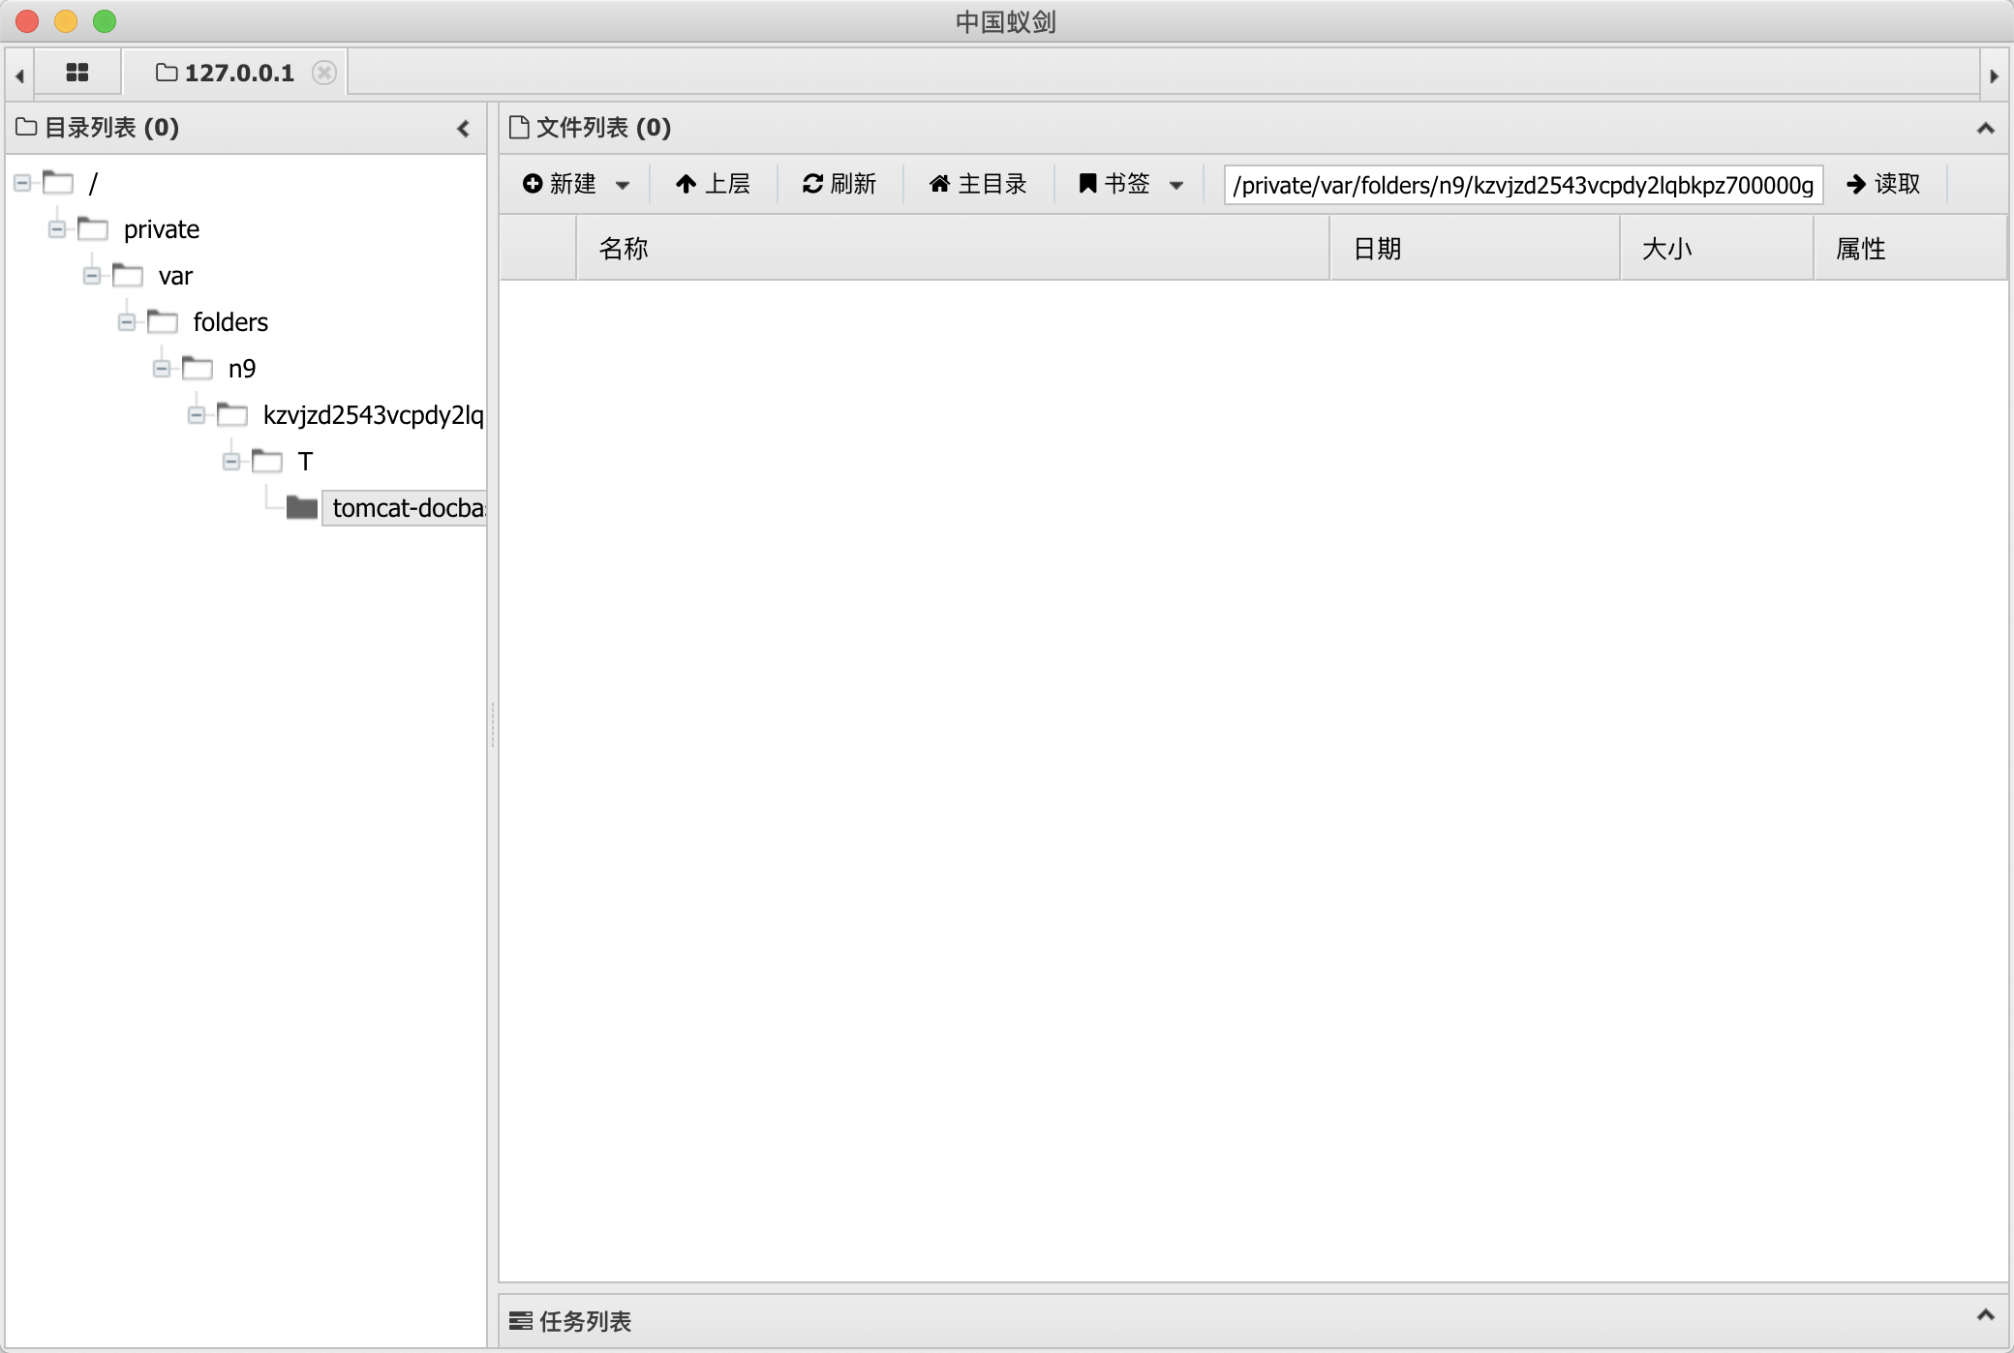Open the grid home view icon tab

77,73
